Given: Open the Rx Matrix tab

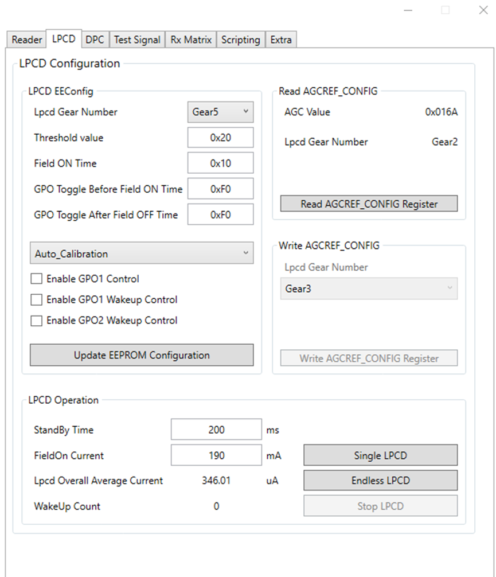Looking at the screenshot, I should tap(190, 40).
